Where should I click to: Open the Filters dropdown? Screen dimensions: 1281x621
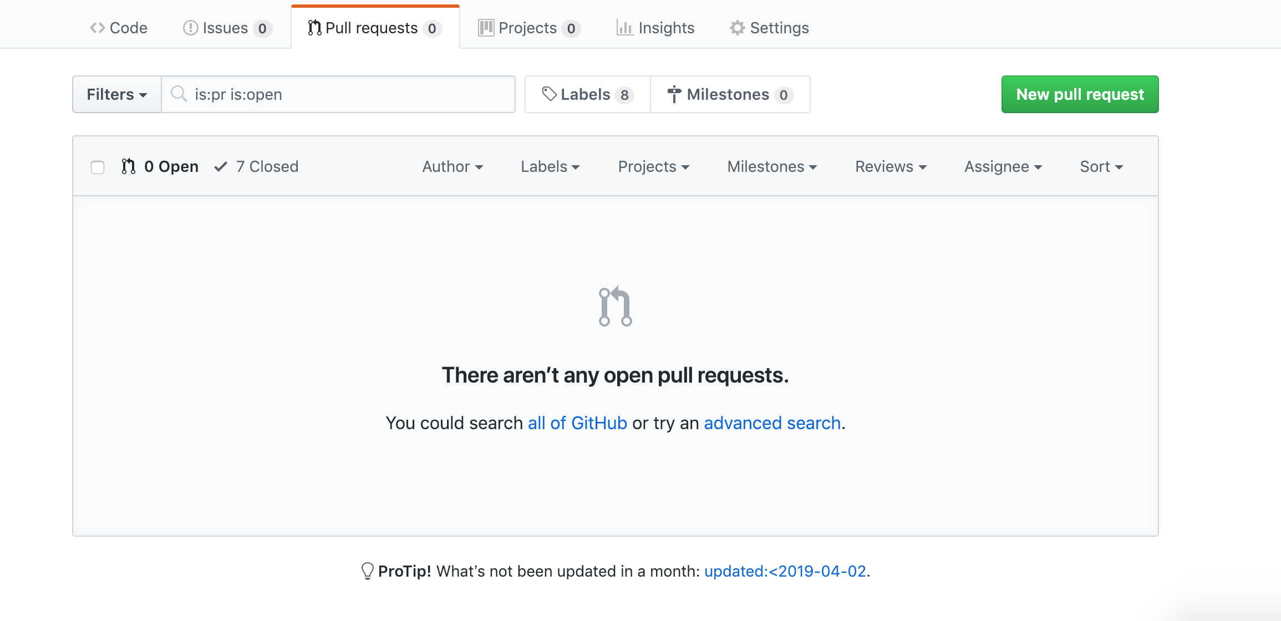tap(116, 94)
